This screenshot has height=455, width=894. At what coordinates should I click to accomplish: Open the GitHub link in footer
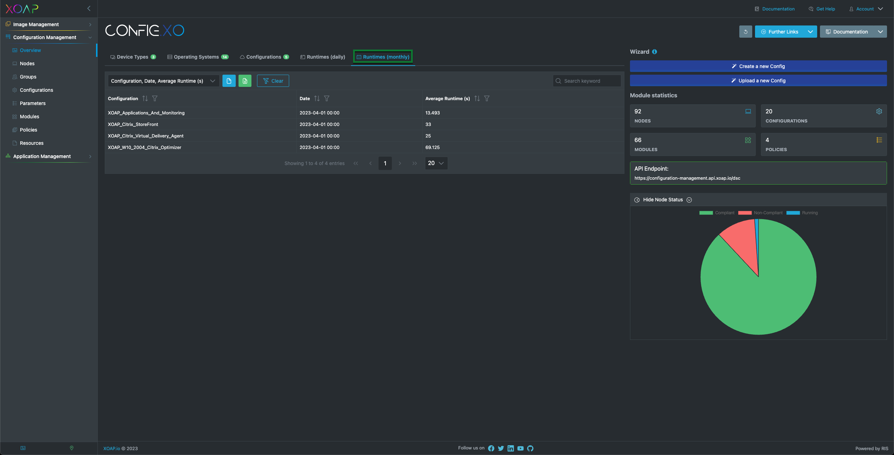530,448
